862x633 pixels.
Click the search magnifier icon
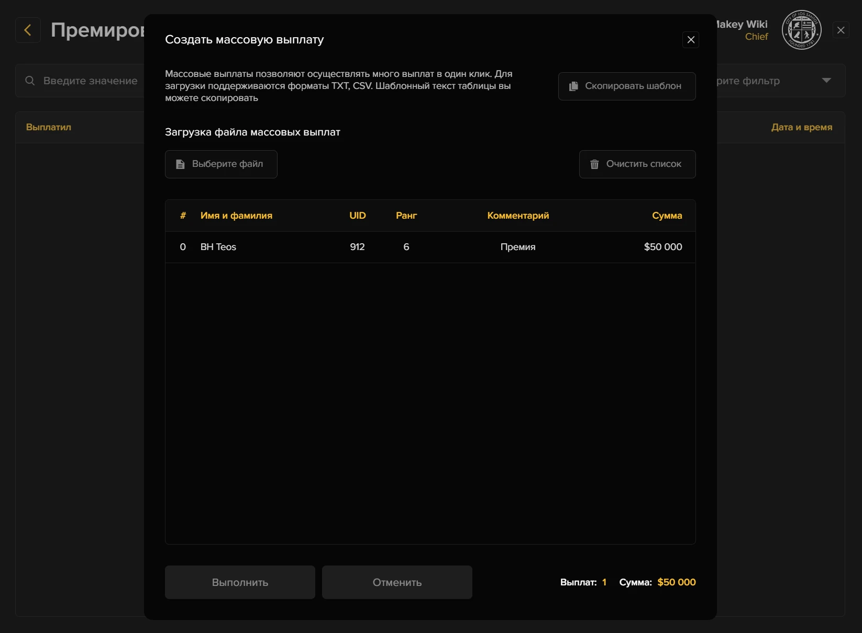(x=30, y=81)
